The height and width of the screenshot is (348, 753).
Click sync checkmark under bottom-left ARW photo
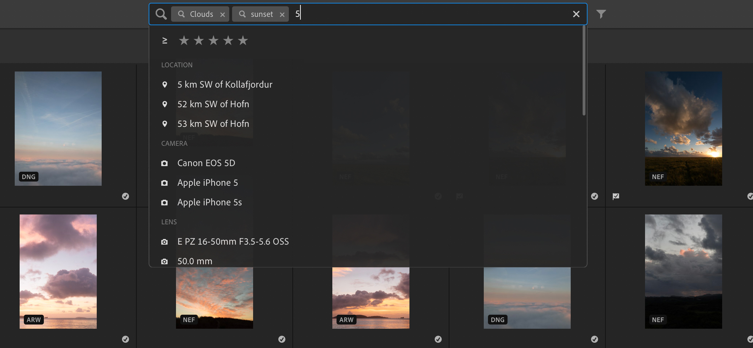(125, 339)
